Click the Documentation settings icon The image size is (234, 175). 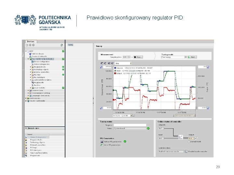(x=31, y=93)
